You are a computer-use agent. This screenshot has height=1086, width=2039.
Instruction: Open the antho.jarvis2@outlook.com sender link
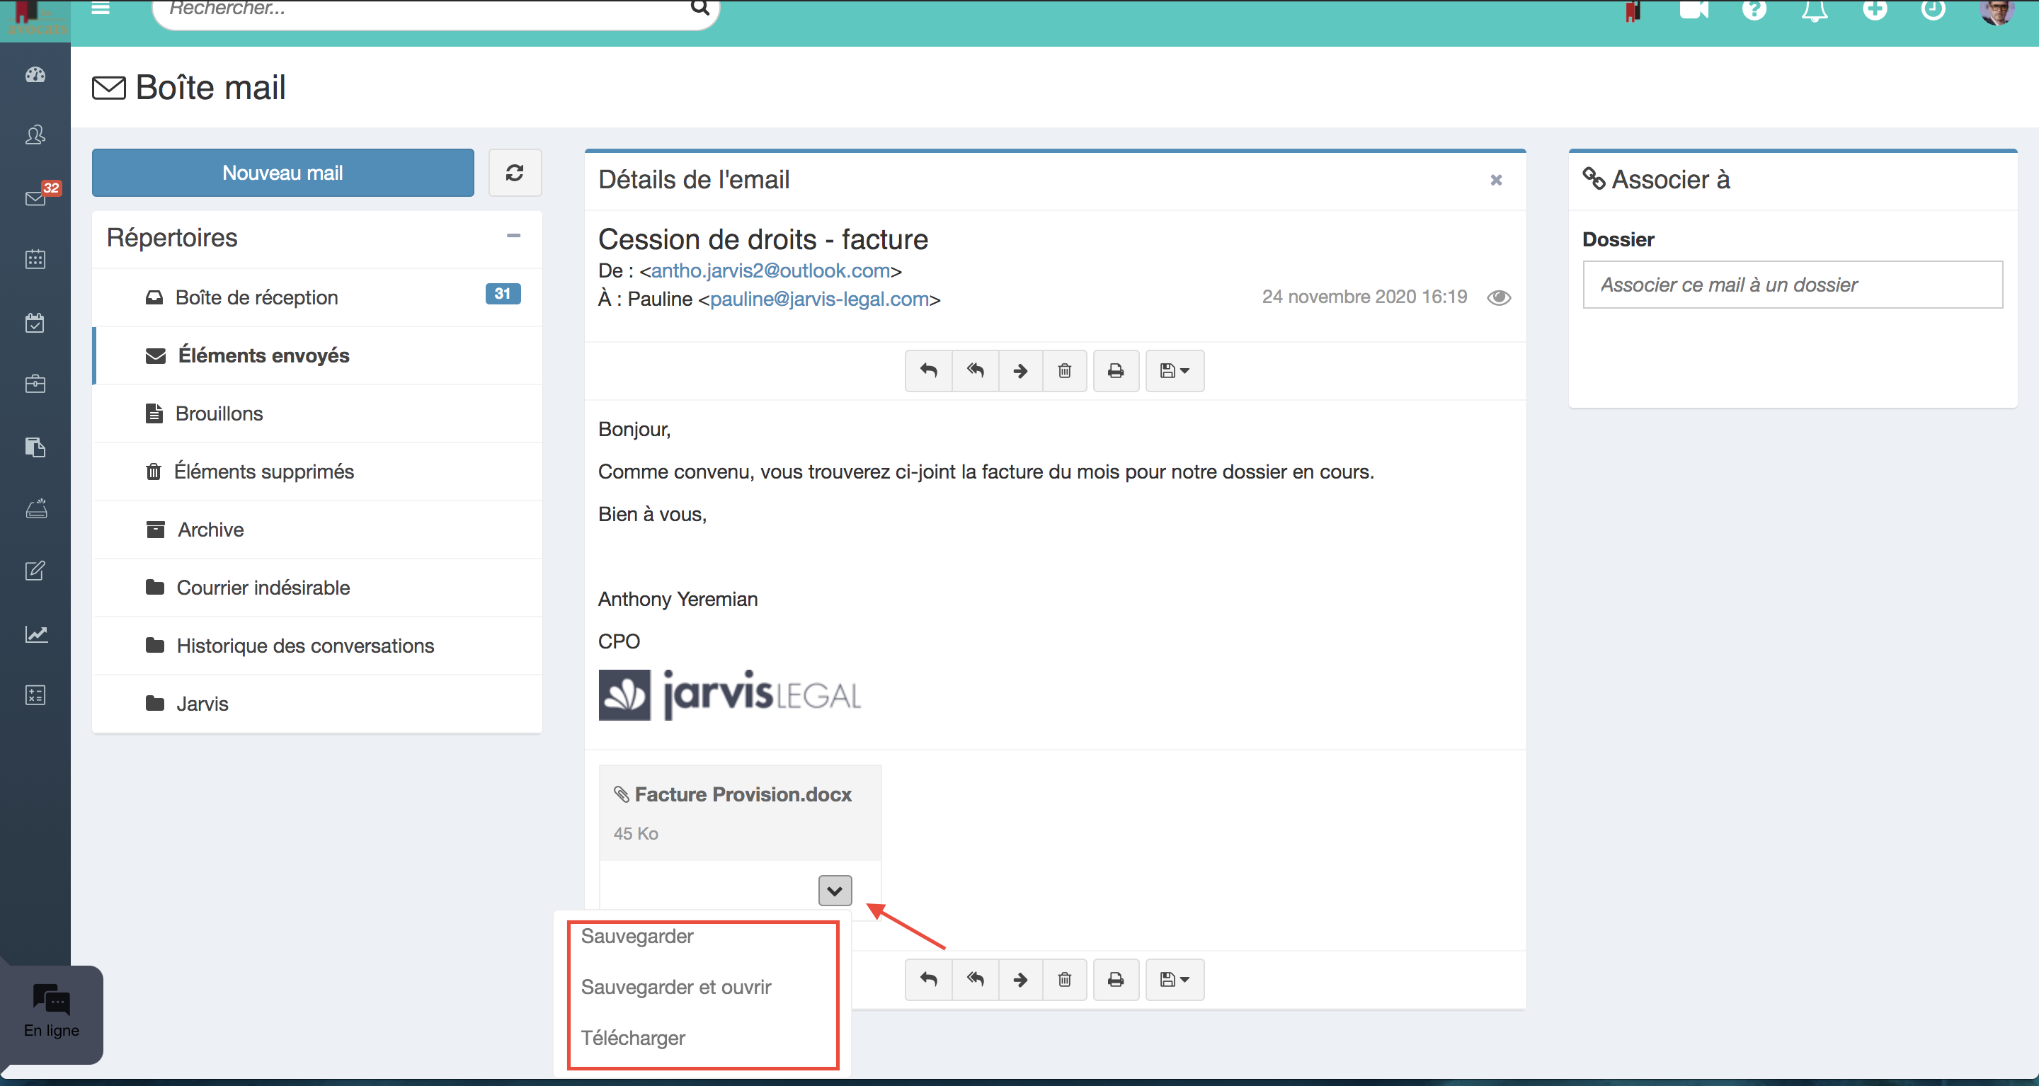[770, 270]
